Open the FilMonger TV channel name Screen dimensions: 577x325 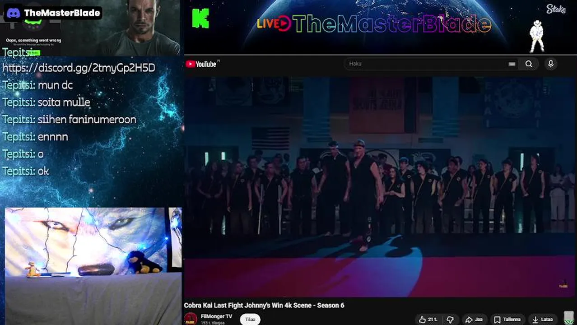click(217, 316)
